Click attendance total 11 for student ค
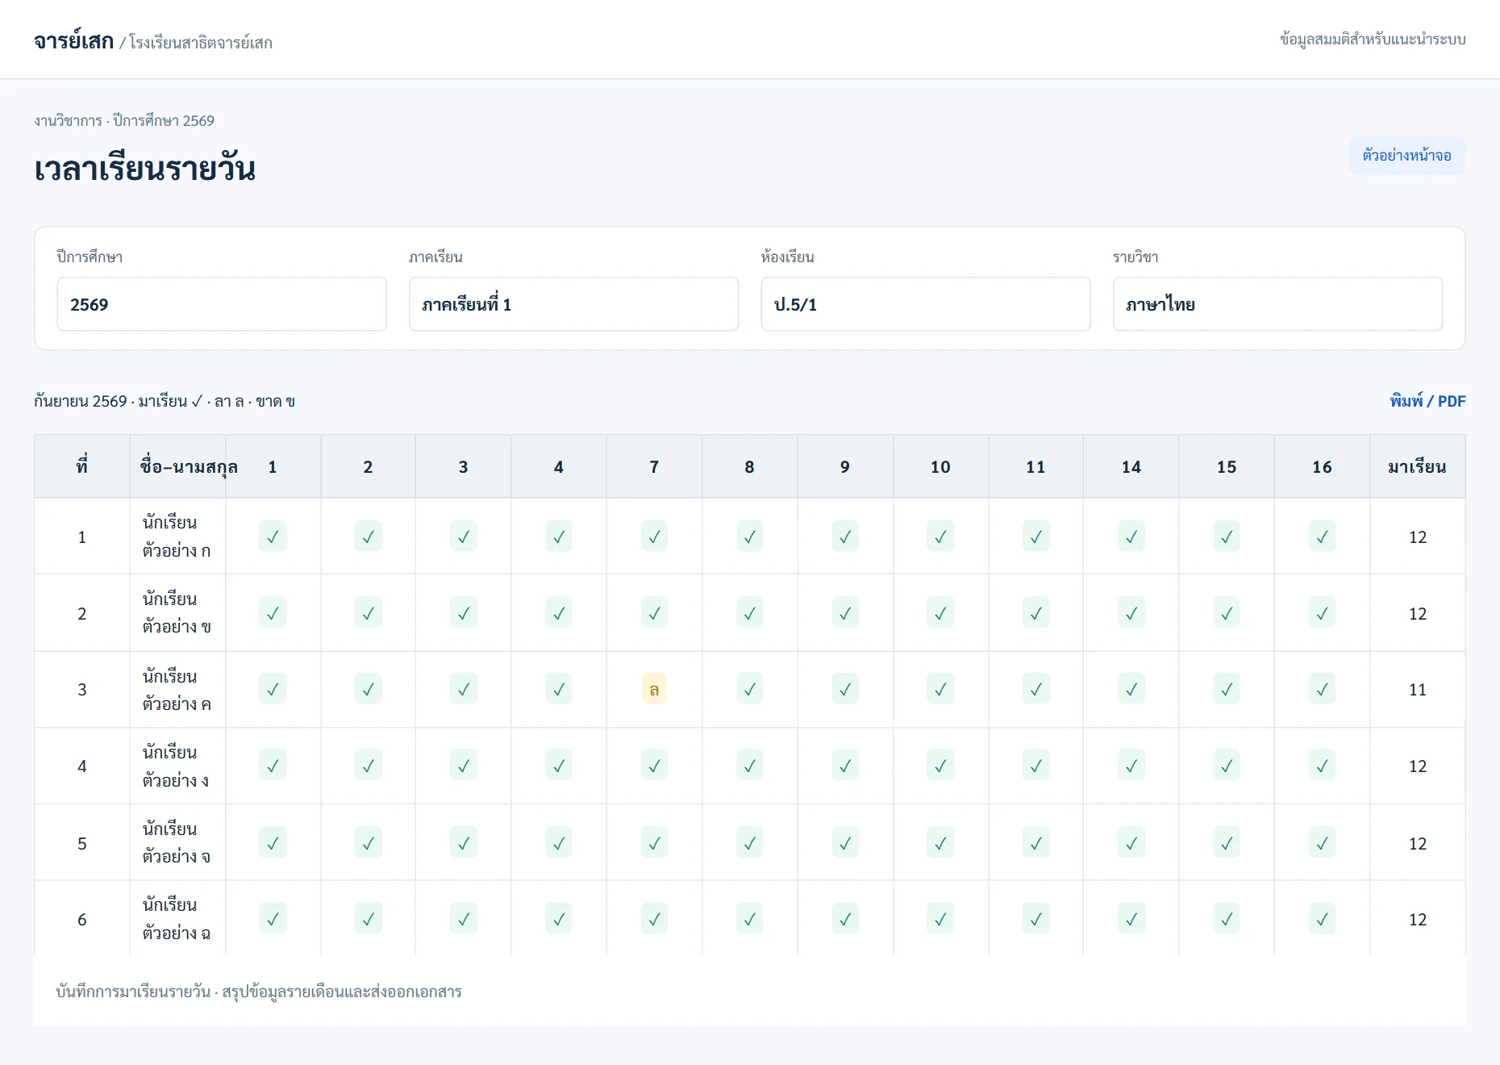The image size is (1500, 1065). (x=1417, y=690)
